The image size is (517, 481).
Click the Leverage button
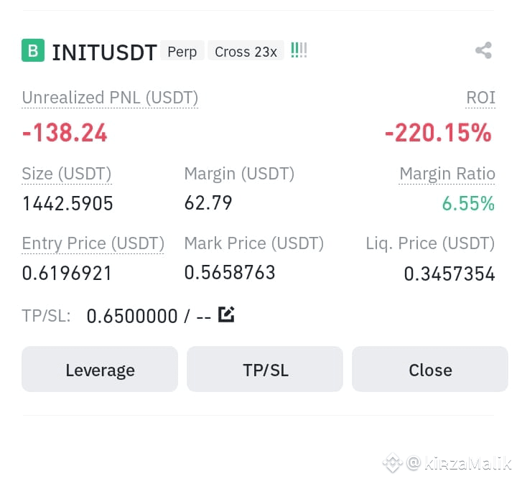click(100, 369)
